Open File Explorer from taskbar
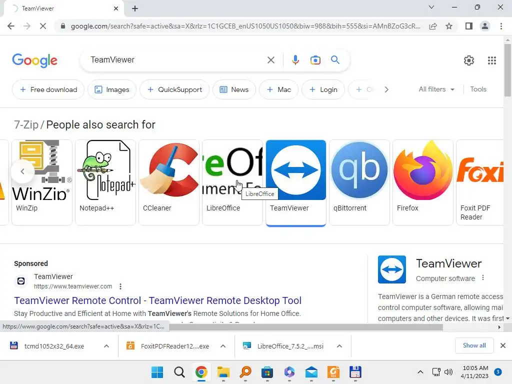 pos(223,372)
